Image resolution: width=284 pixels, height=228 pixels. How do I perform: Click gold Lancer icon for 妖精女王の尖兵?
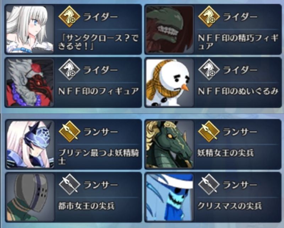(x=209, y=131)
